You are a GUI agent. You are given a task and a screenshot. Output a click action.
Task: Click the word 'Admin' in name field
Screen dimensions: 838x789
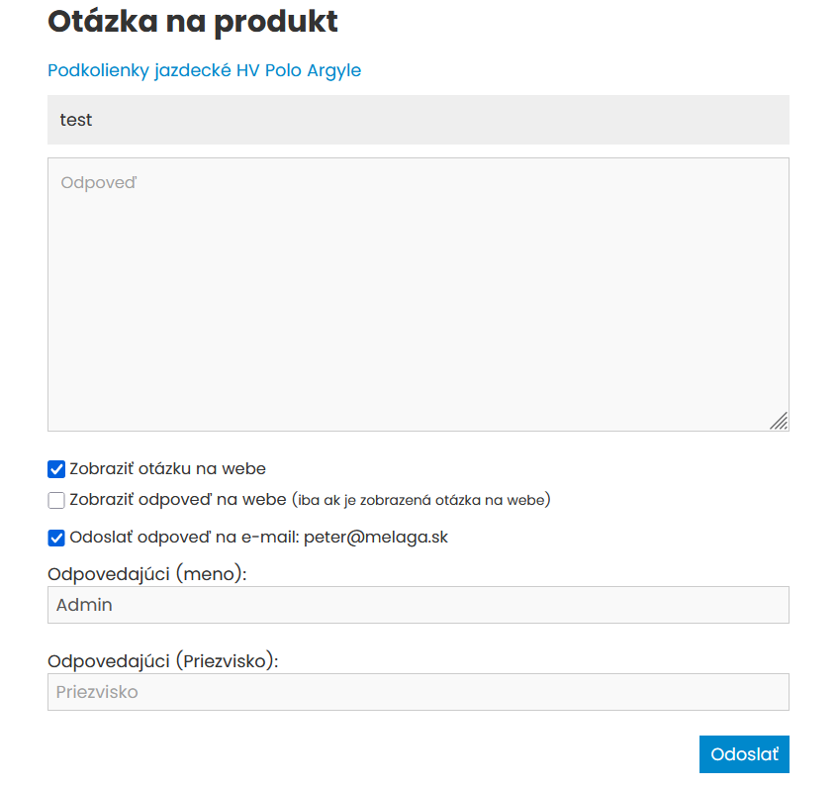84,605
